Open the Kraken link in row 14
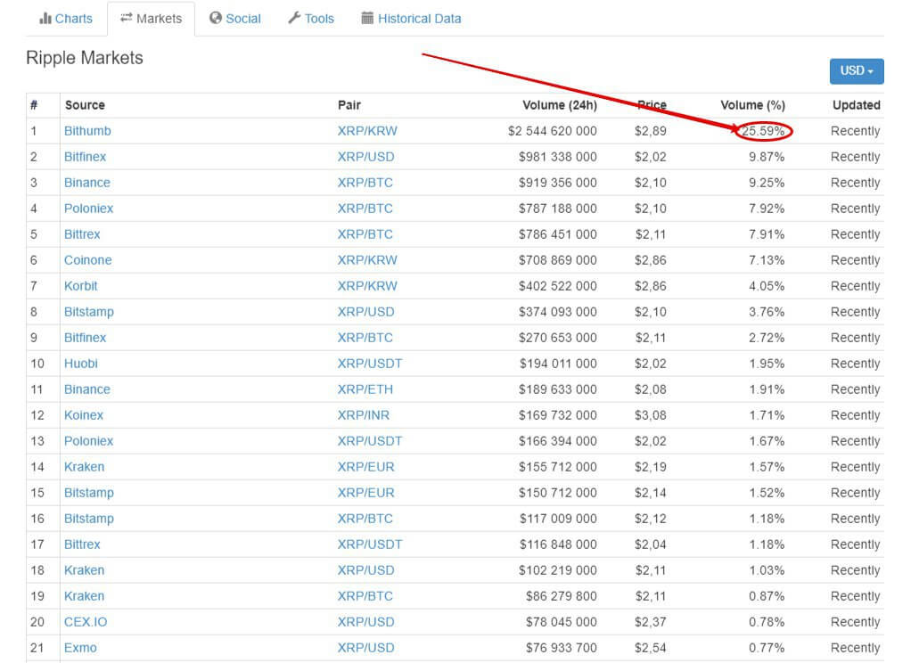919x663 pixels. [85, 467]
